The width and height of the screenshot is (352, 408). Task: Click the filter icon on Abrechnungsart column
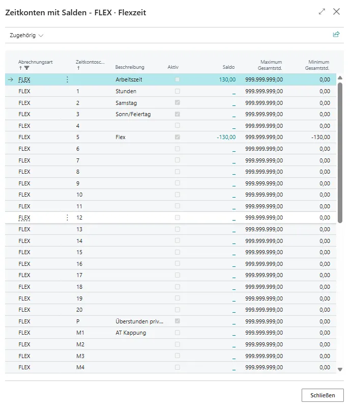click(27, 68)
